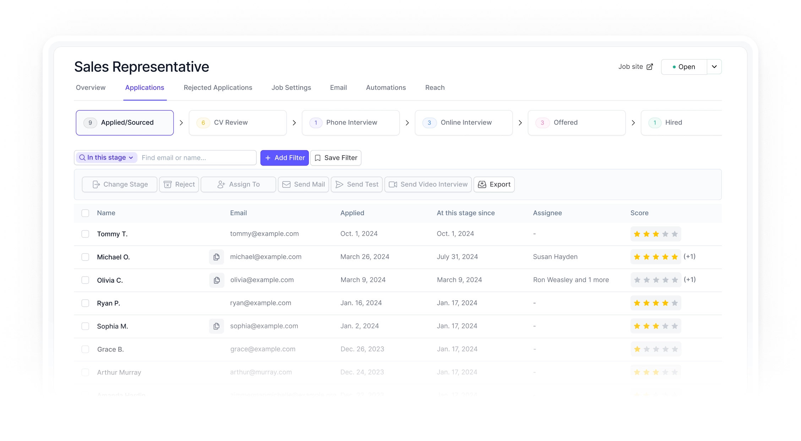
Task: Set a five-star score for Grace B.
Action: point(675,349)
